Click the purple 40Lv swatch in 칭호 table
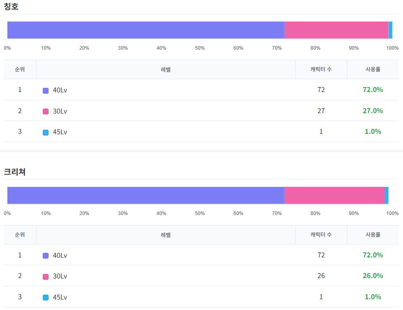Image resolution: width=403 pixels, height=310 pixels. [46, 90]
